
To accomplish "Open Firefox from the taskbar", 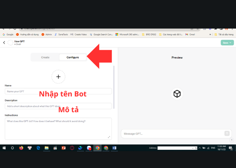I will pyautogui.click(x=21, y=148).
